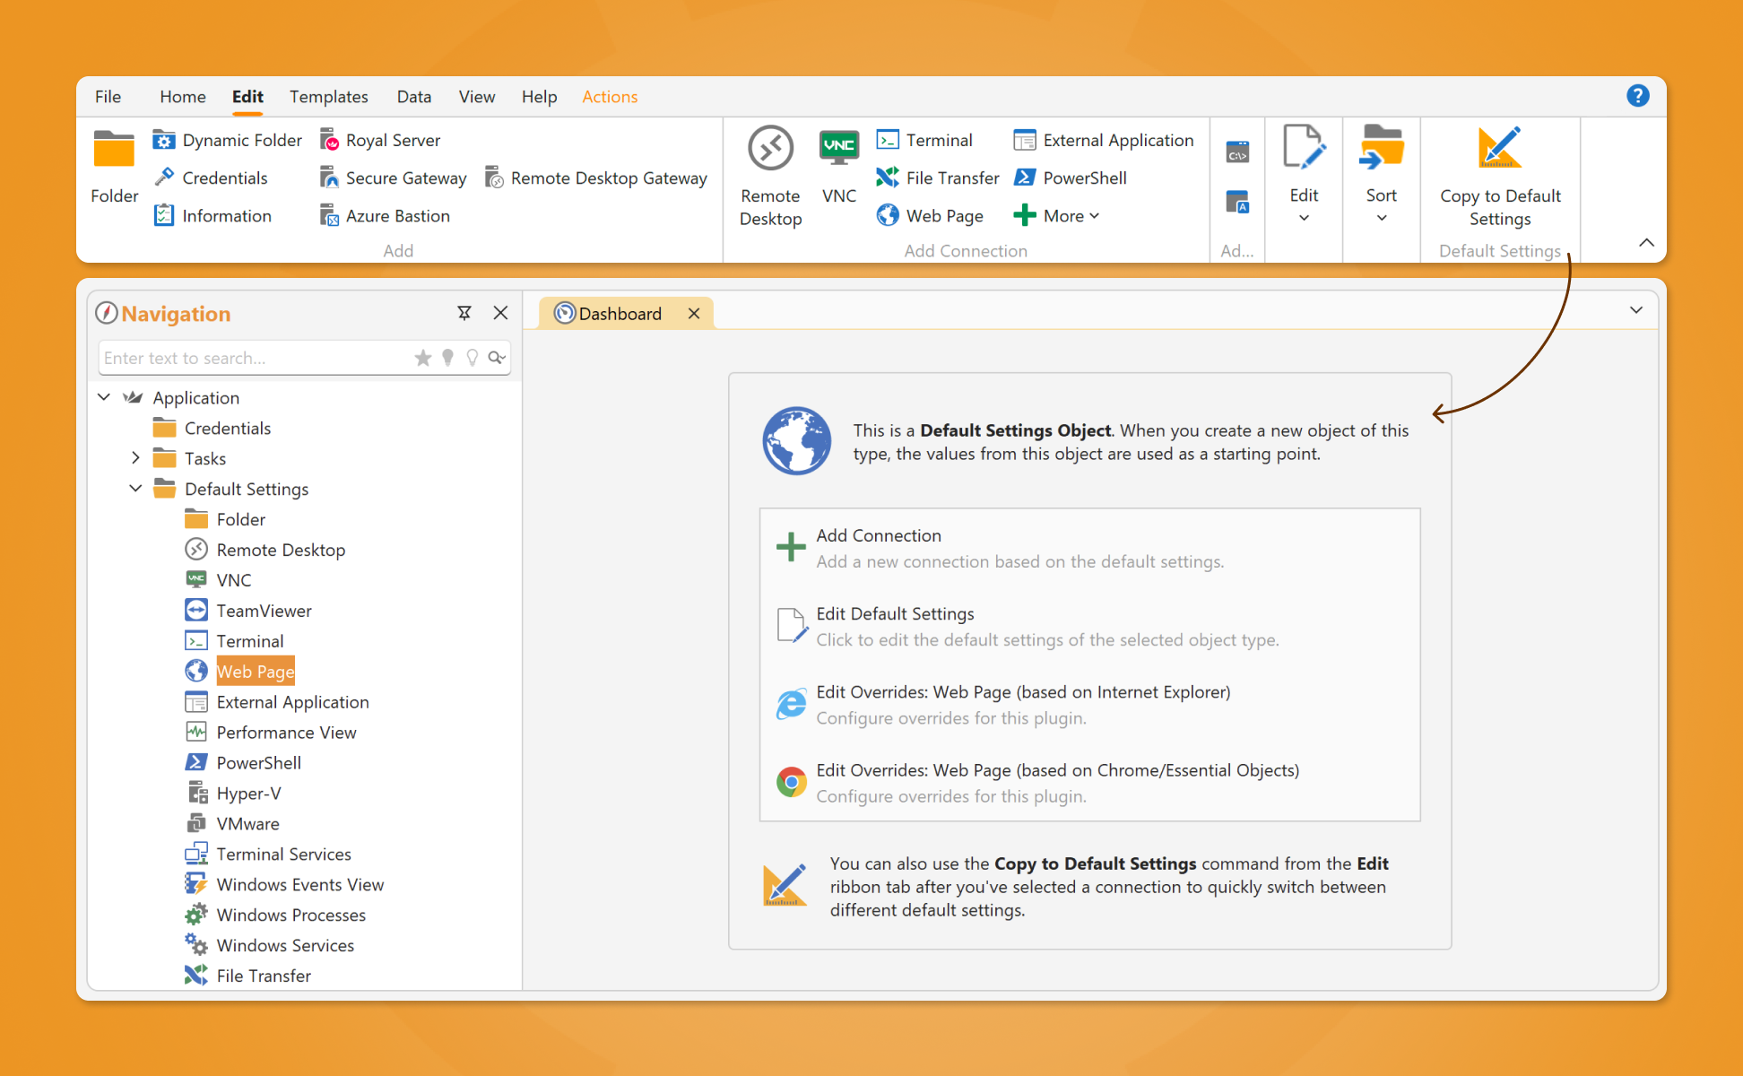
Task: Open the help question mark icon
Action: (x=1637, y=96)
